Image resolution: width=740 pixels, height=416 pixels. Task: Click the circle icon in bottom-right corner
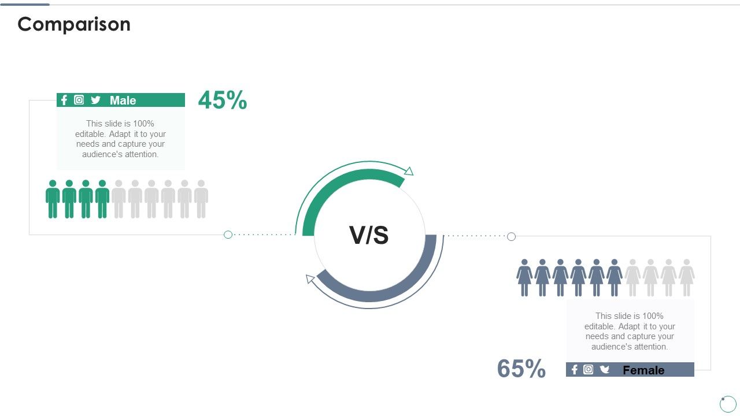coord(728,404)
